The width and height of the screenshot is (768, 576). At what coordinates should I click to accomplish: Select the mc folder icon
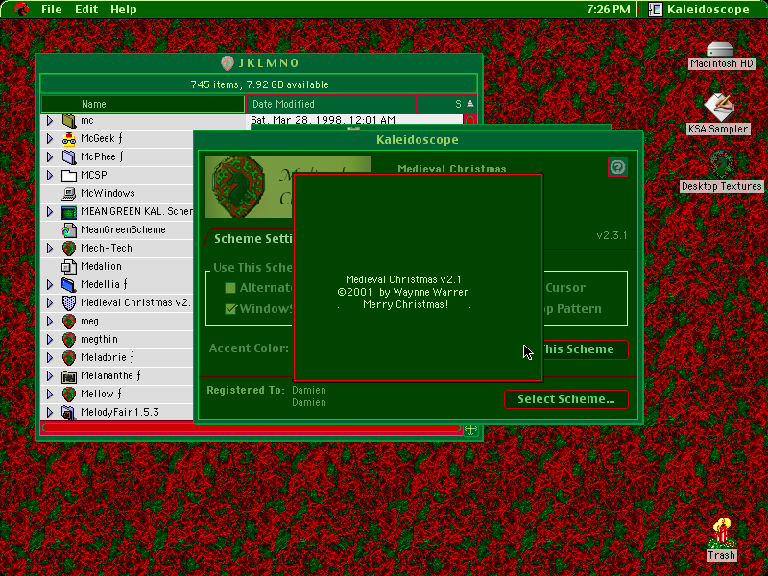69,121
